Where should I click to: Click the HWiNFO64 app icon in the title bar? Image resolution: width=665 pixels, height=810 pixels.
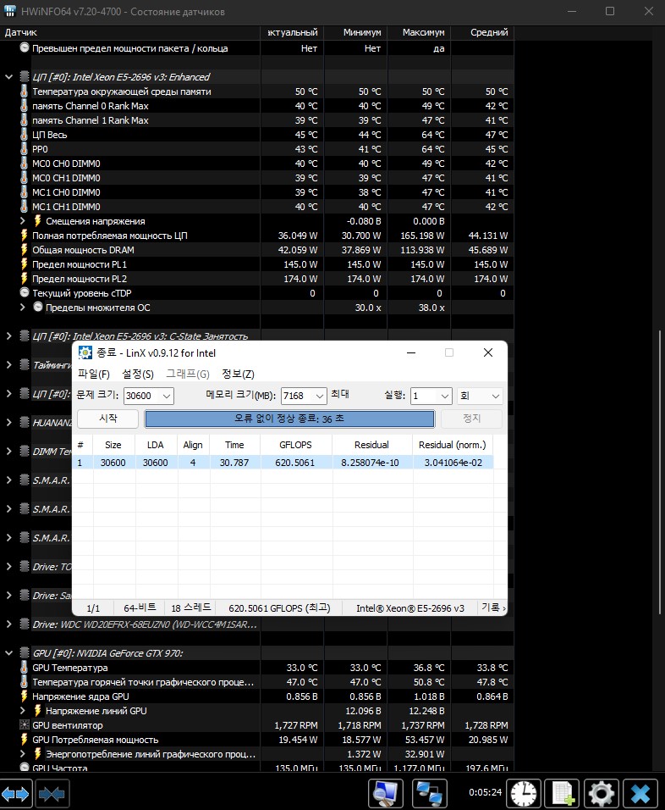(x=10, y=11)
